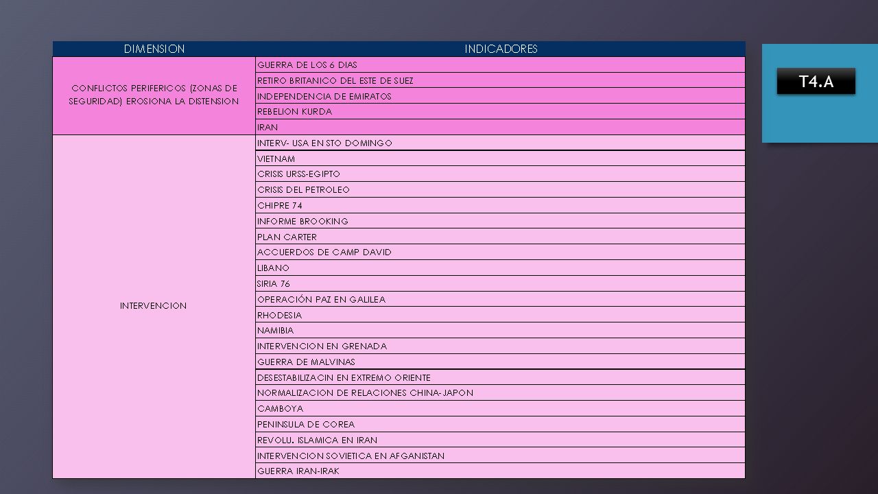Click the CRISIS URSS-EGIPTO cell
Viewport: 878px width, 494px height.
click(500, 174)
